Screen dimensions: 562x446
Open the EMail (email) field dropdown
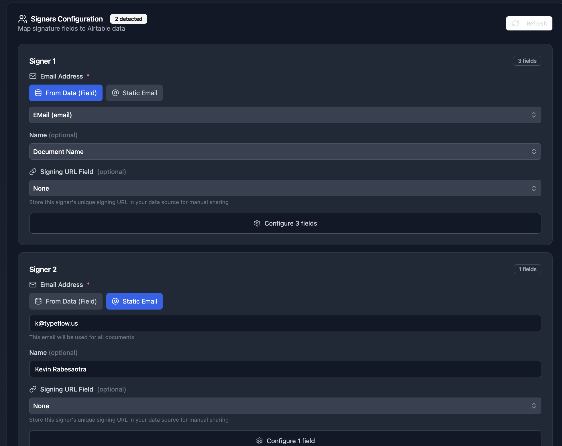pyautogui.click(x=285, y=115)
